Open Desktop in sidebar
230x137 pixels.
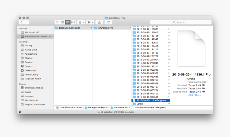point(35,62)
